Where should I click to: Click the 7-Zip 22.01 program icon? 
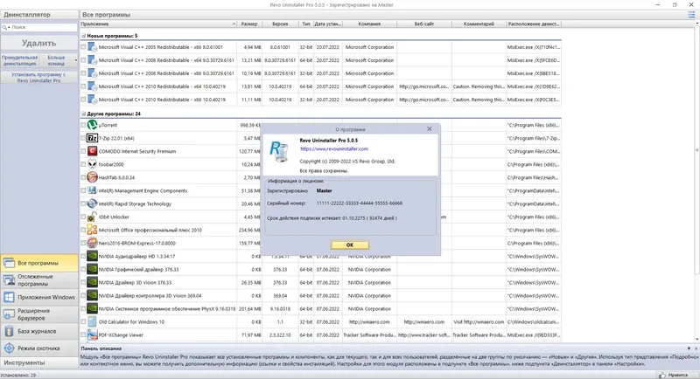(x=92, y=138)
